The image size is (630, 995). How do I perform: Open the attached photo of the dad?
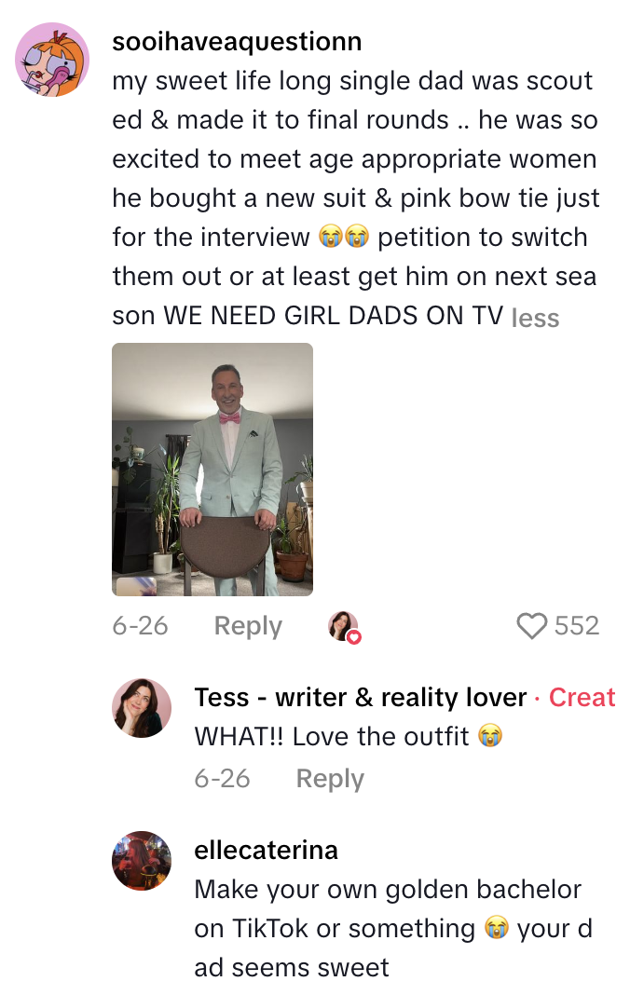(x=212, y=470)
